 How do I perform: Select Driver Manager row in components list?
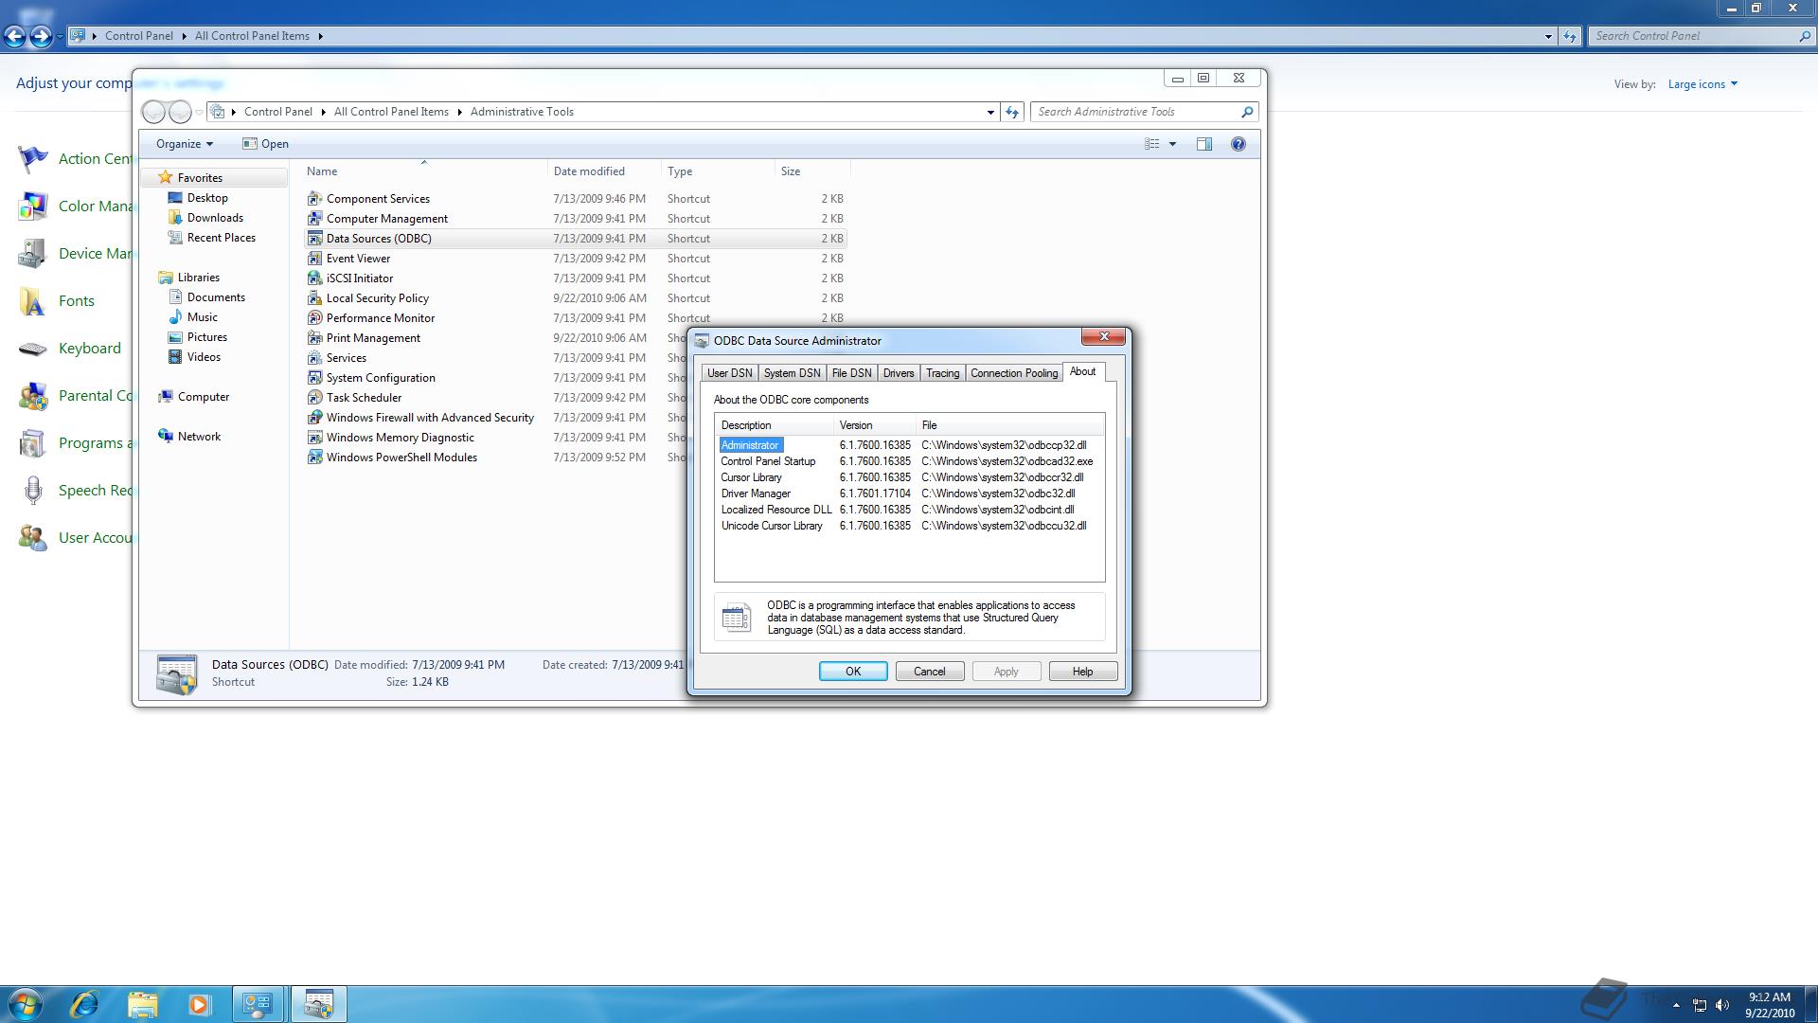coord(756,494)
